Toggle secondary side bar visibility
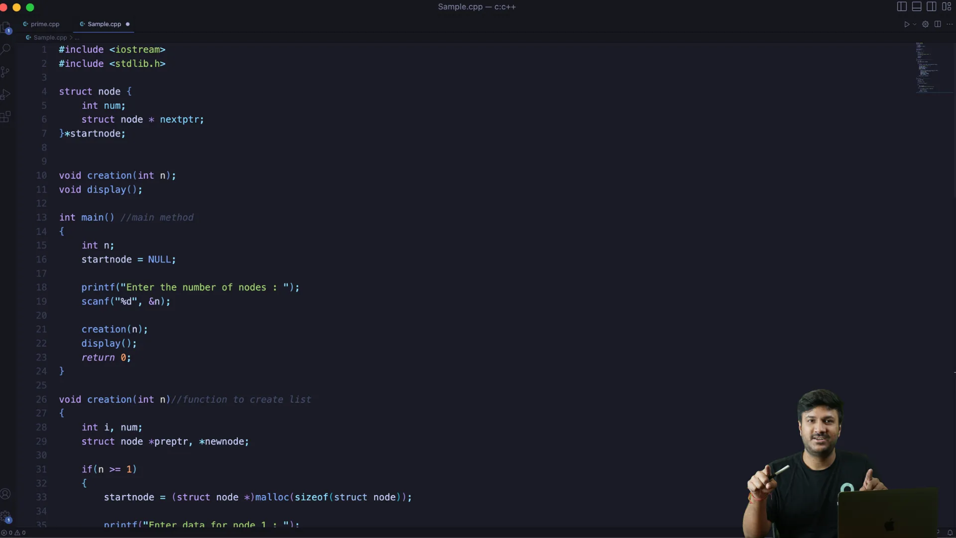 (x=932, y=6)
